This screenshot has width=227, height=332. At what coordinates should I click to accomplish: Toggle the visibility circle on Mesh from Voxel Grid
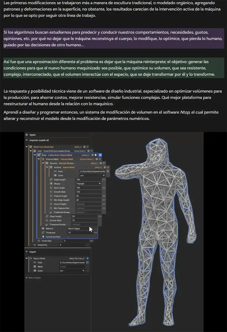(x=88, y=147)
